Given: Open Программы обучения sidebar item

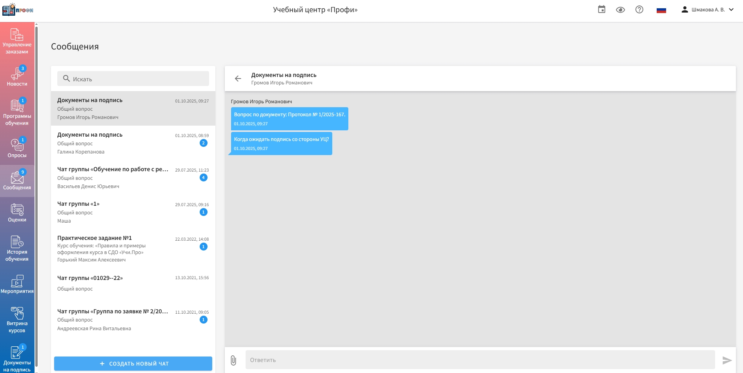Looking at the screenshot, I should [17, 112].
